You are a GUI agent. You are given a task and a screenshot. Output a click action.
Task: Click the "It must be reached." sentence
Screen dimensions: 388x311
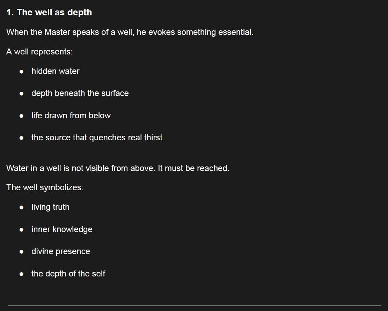tap(193, 168)
